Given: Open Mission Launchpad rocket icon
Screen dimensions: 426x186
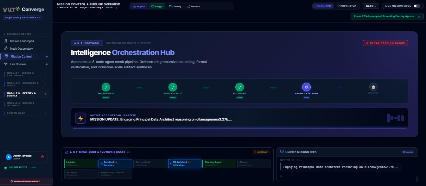Looking at the screenshot, I should click(x=6, y=41).
